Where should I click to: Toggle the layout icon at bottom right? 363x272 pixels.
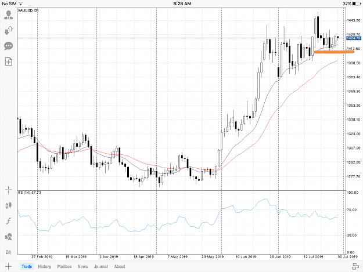[355, 266]
